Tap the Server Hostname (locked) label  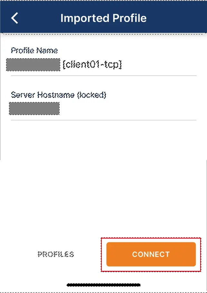point(59,95)
